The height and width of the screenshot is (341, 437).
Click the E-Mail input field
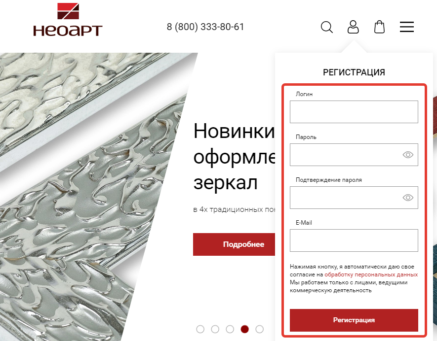coord(354,240)
